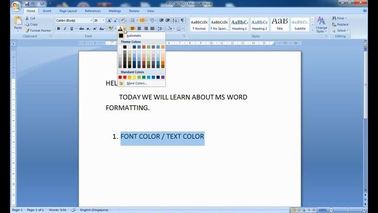Open the Calibri (Body) font name dropdown
This screenshot has width=378, height=213.
tap(91, 21)
